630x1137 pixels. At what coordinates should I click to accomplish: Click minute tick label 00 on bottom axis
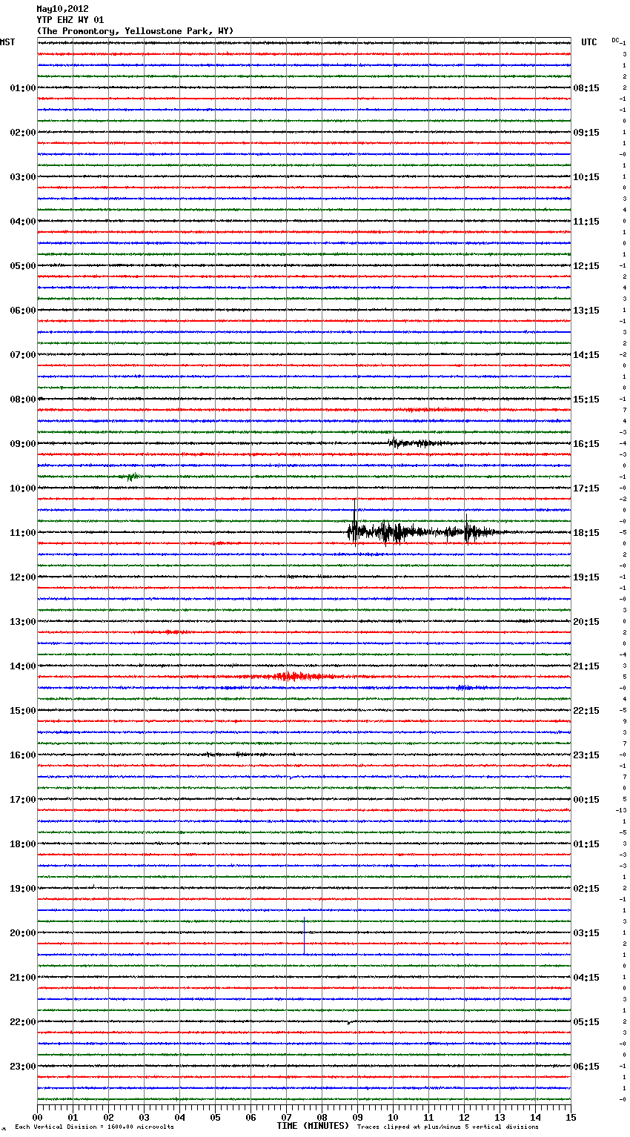[x=38, y=1117]
